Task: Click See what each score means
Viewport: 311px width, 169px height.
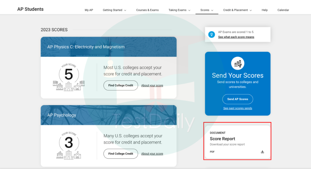Action: click(236, 37)
